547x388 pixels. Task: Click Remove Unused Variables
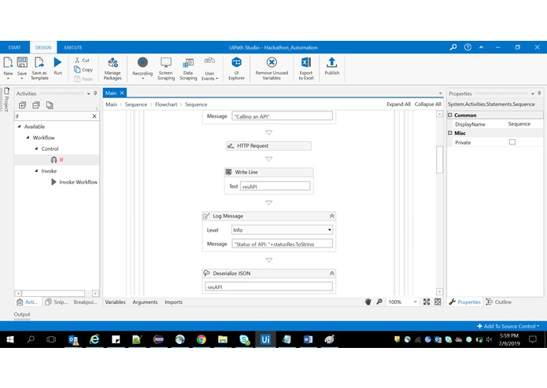tap(272, 68)
